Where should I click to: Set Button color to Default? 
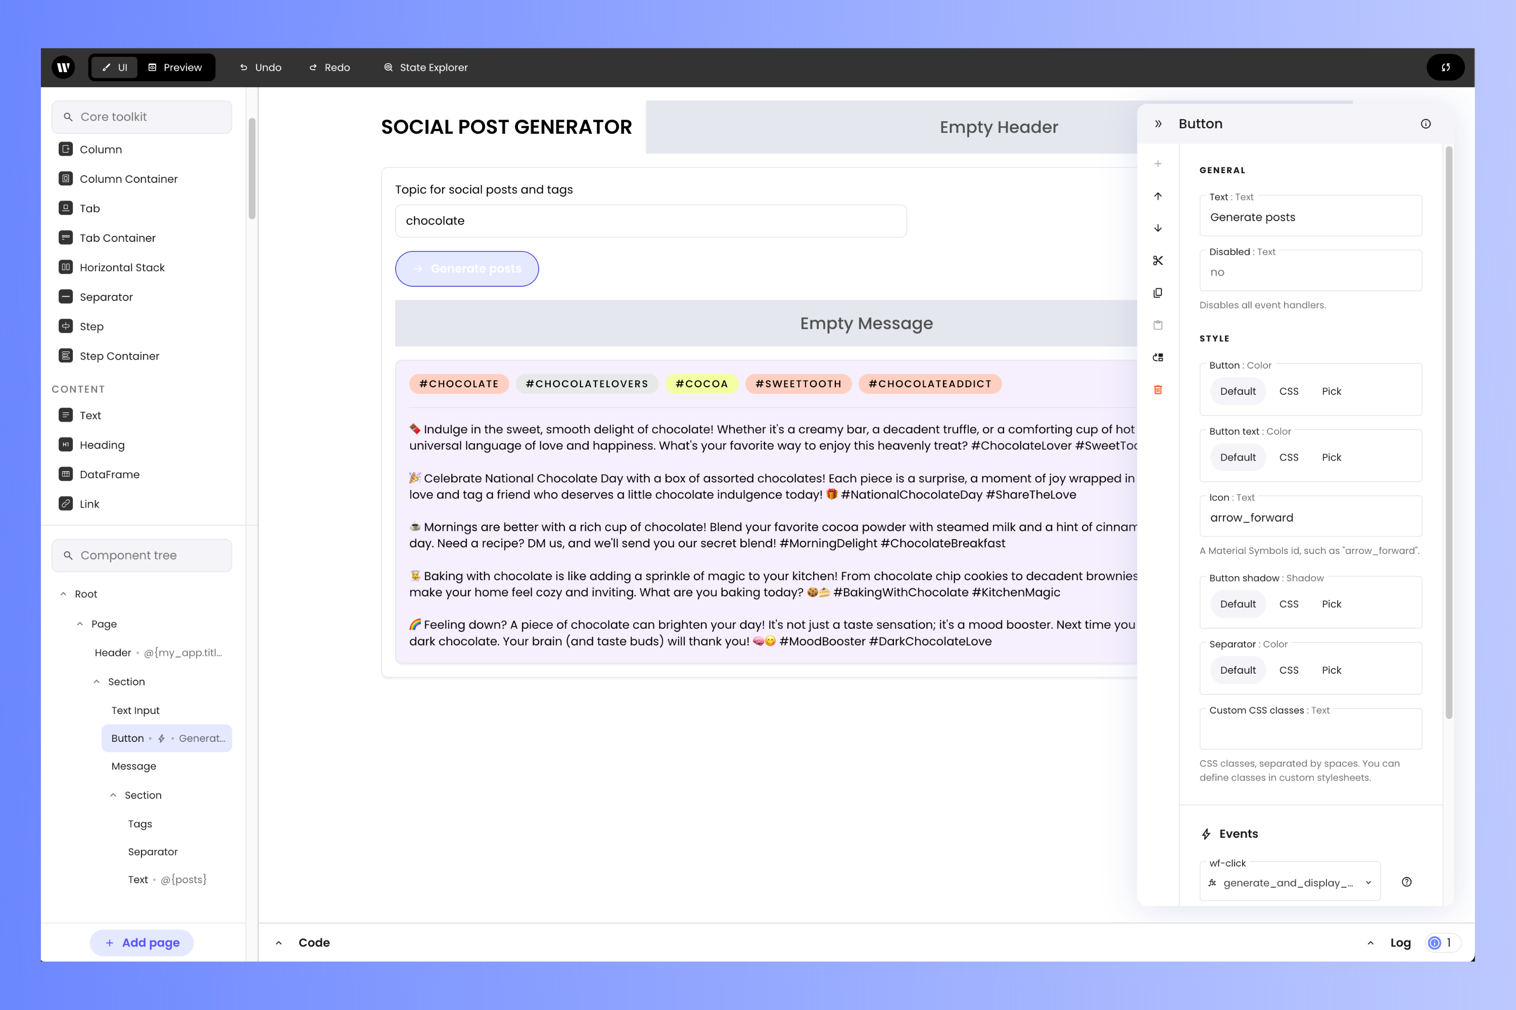point(1238,391)
